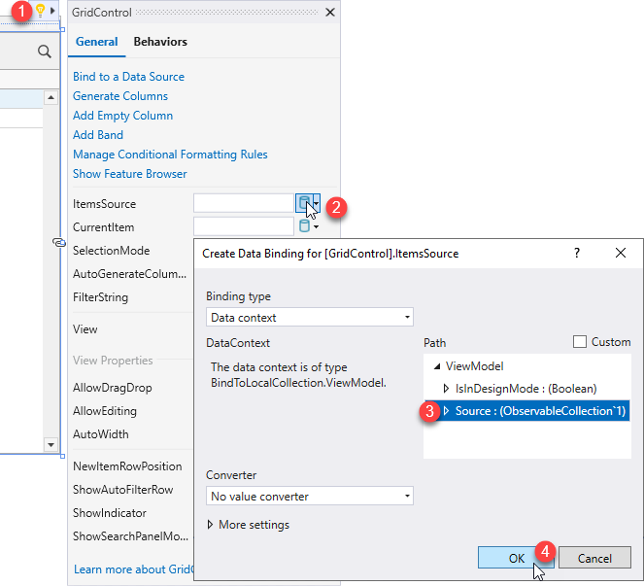Open ItemsSource binding dropdown arrow
This screenshot has height=586, width=644.
[x=317, y=203]
